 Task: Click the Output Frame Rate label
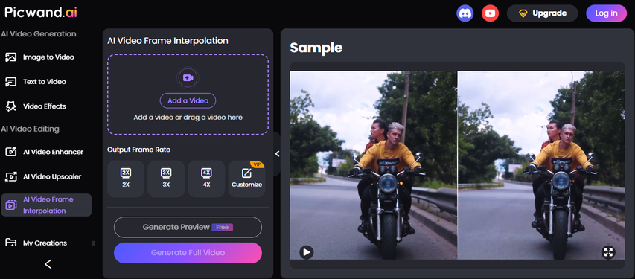click(x=139, y=150)
